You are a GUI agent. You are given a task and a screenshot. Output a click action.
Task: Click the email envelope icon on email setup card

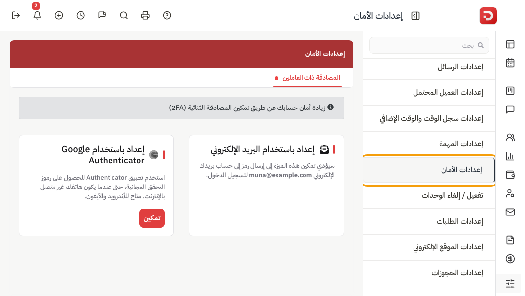(x=324, y=149)
